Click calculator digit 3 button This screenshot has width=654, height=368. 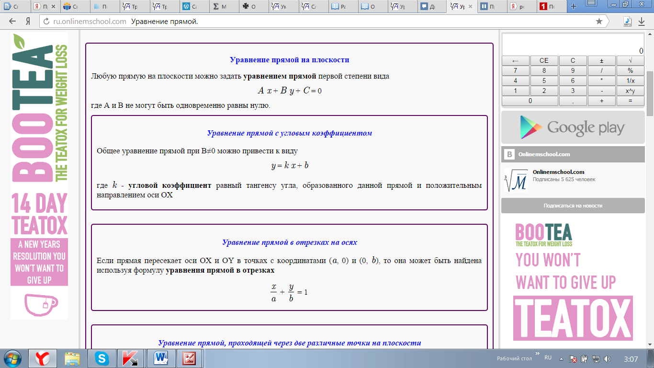pos(573,91)
